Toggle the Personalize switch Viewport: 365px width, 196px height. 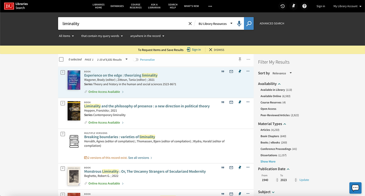[x=136, y=60]
